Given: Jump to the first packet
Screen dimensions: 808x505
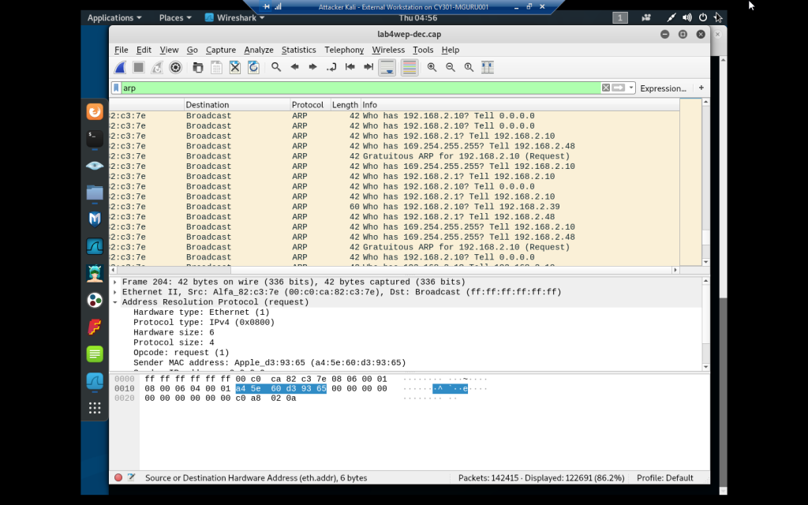Looking at the screenshot, I should (x=350, y=68).
